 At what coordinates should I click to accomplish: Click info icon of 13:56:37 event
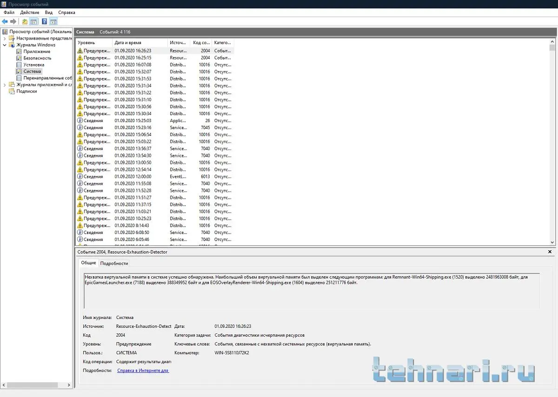coord(80,149)
